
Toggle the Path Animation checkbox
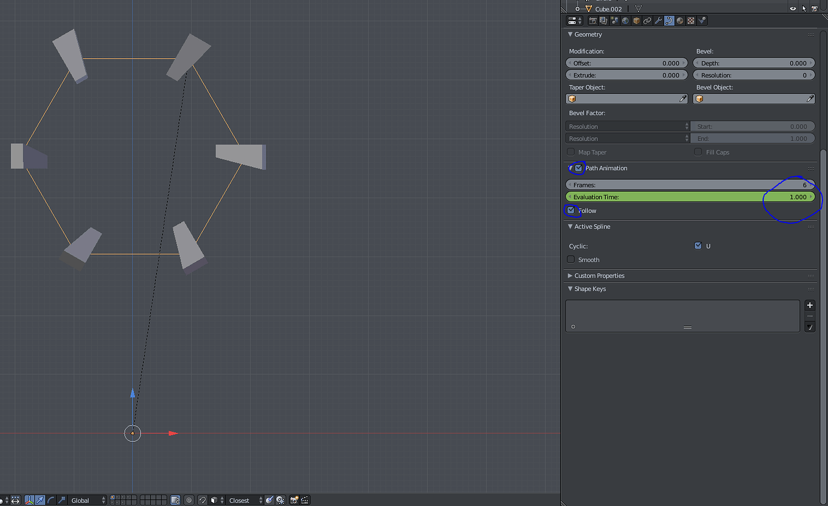tap(578, 168)
